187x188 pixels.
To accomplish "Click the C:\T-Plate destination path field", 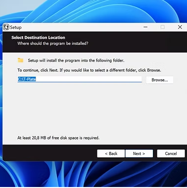I will pos(80,79).
